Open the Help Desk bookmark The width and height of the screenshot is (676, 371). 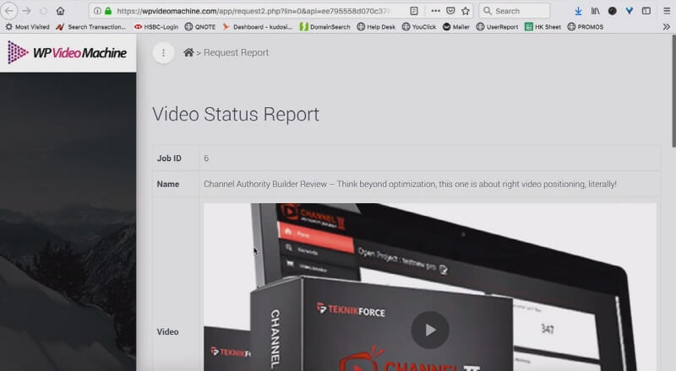click(376, 27)
